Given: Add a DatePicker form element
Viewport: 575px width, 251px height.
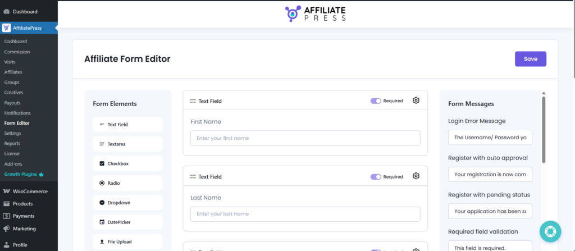Looking at the screenshot, I should [127, 222].
